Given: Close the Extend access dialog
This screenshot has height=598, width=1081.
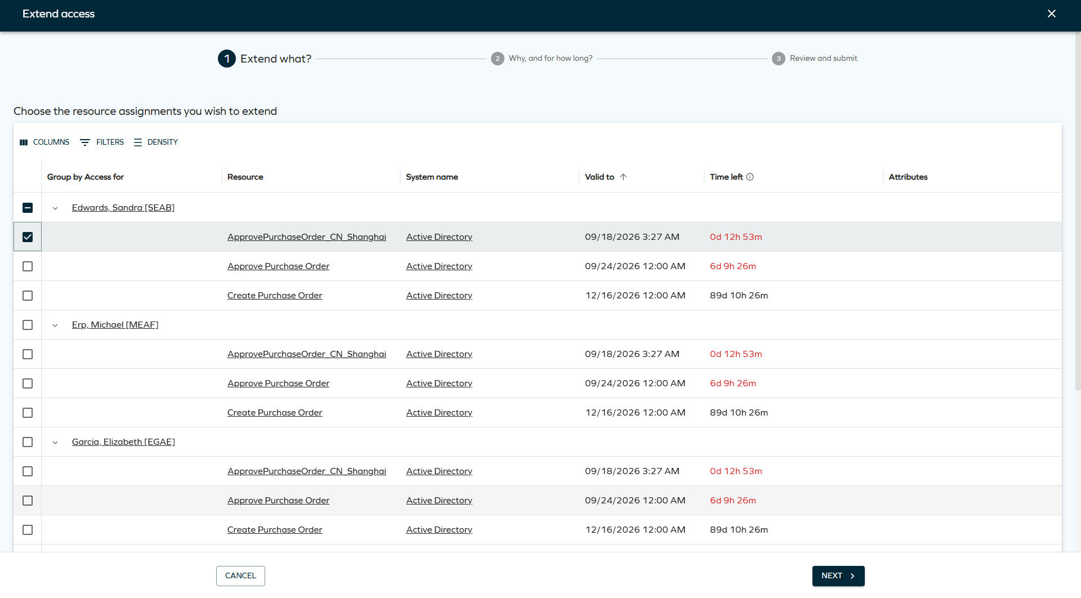Looking at the screenshot, I should coord(1051,14).
